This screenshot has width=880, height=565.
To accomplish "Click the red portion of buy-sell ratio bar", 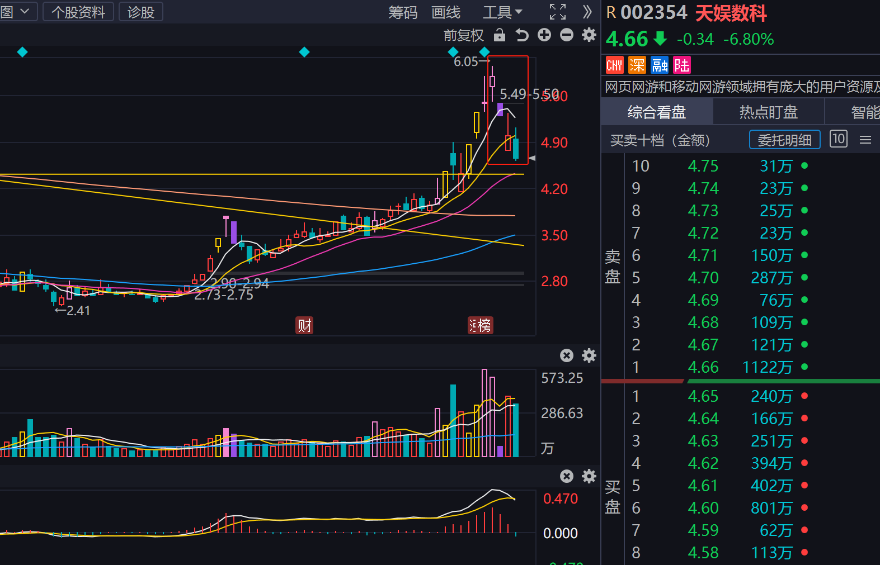I will point(642,381).
